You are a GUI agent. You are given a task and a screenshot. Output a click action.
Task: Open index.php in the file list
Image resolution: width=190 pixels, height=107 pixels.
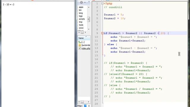click(x=84, y=48)
